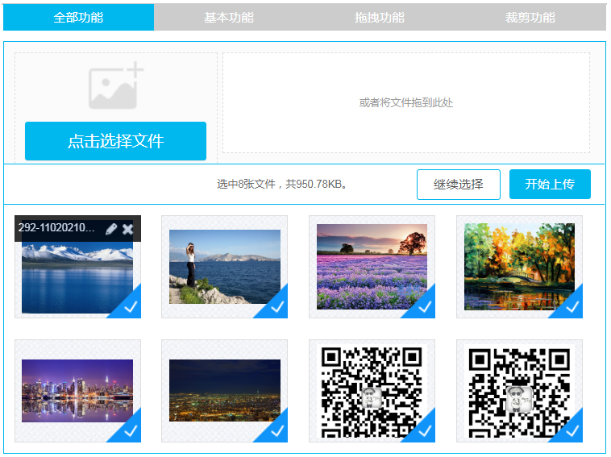Click the 292-11020210... file name label
The width and height of the screenshot is (611, 457).
[x=56, y=227]
